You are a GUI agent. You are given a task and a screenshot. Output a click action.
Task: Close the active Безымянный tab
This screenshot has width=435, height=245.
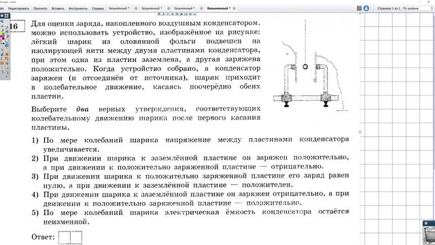pyautogui.click(x=234, y=8)
